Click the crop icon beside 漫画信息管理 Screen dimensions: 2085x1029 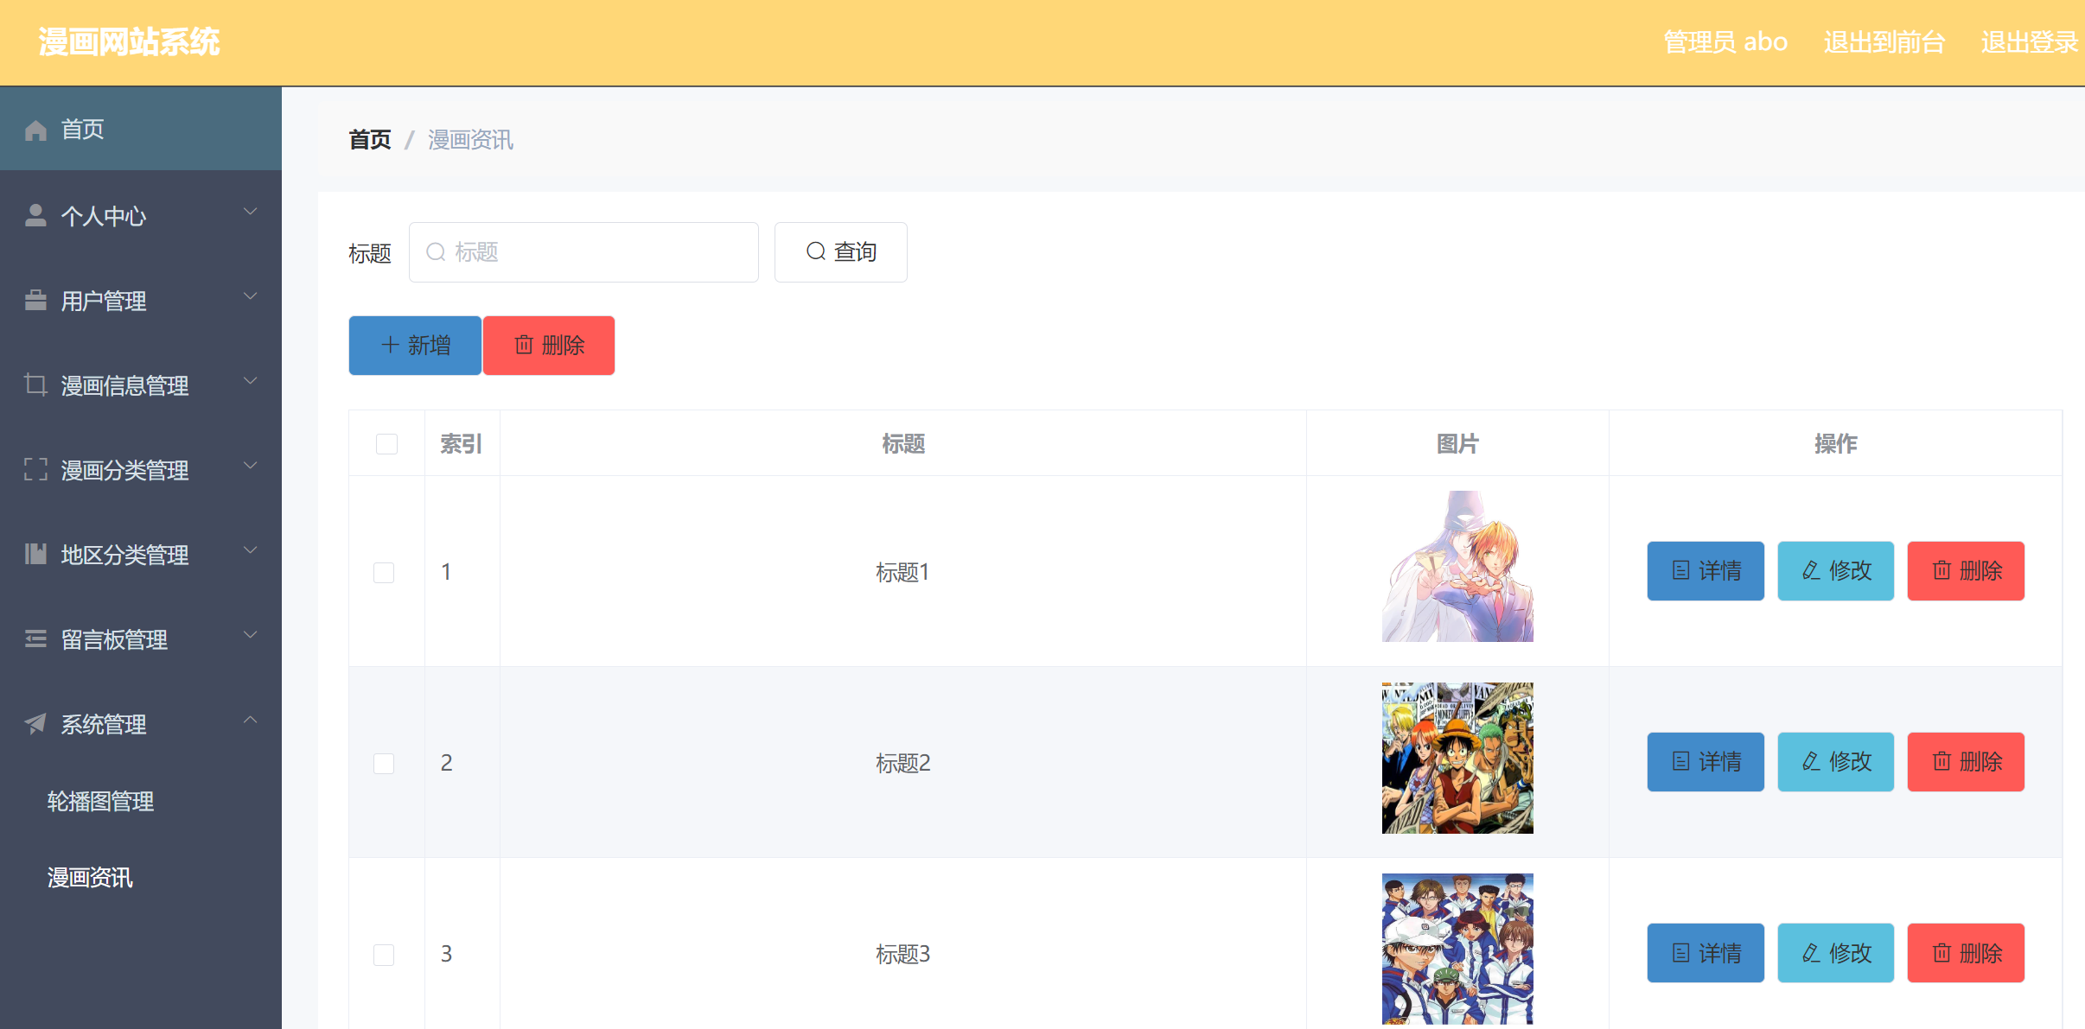coord(35,384)
